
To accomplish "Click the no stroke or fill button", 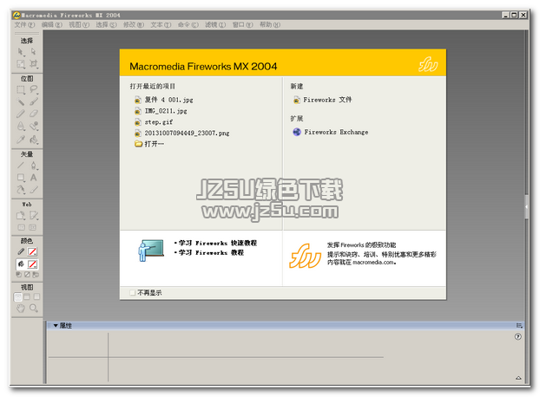I will point(27,274).
